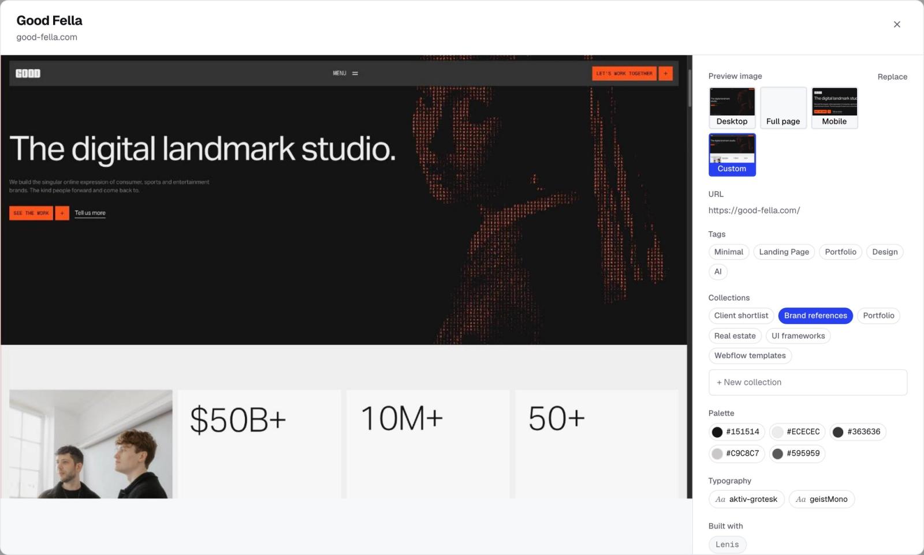Click the plus button beside Let's Work Together
Screen dimensions: 924x555
click(x=665, y=73)
